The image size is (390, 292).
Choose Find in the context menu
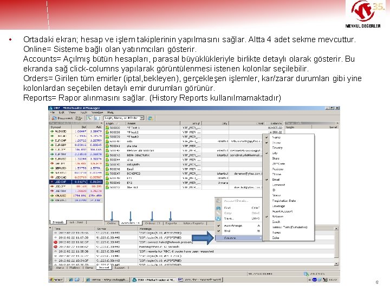click(238, 208)
